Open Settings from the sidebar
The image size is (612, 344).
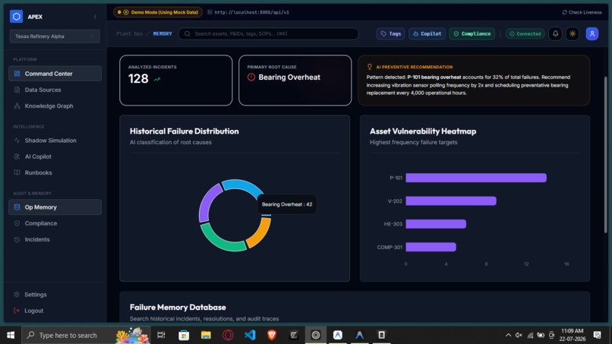[x=55, y=295]
